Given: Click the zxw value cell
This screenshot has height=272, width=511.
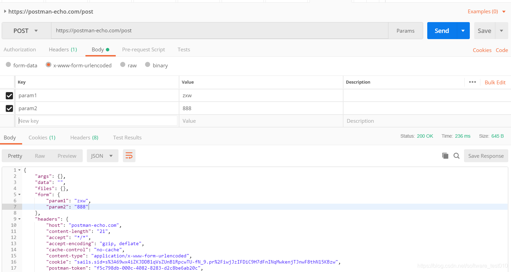Looking at the screenshot, I should point(261,96).
